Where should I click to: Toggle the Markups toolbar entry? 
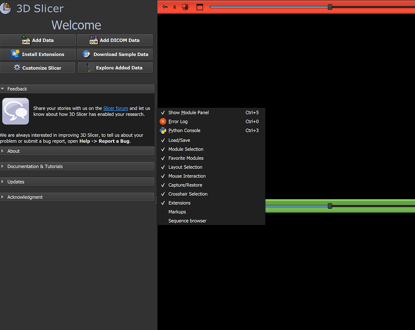coord(178,212)
